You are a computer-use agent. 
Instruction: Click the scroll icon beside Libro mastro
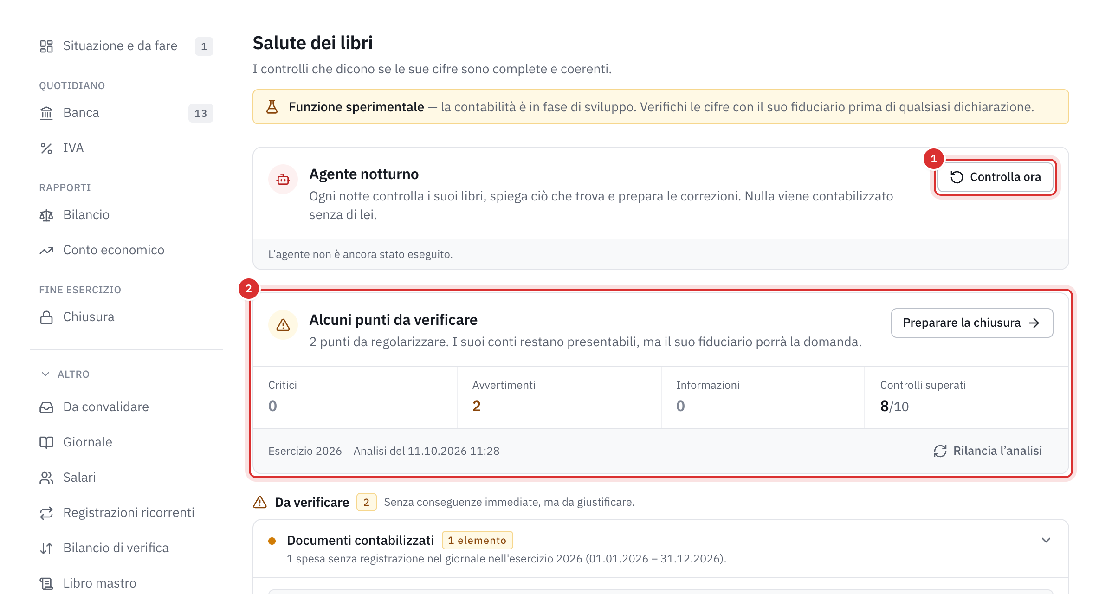tap(46, 583)
